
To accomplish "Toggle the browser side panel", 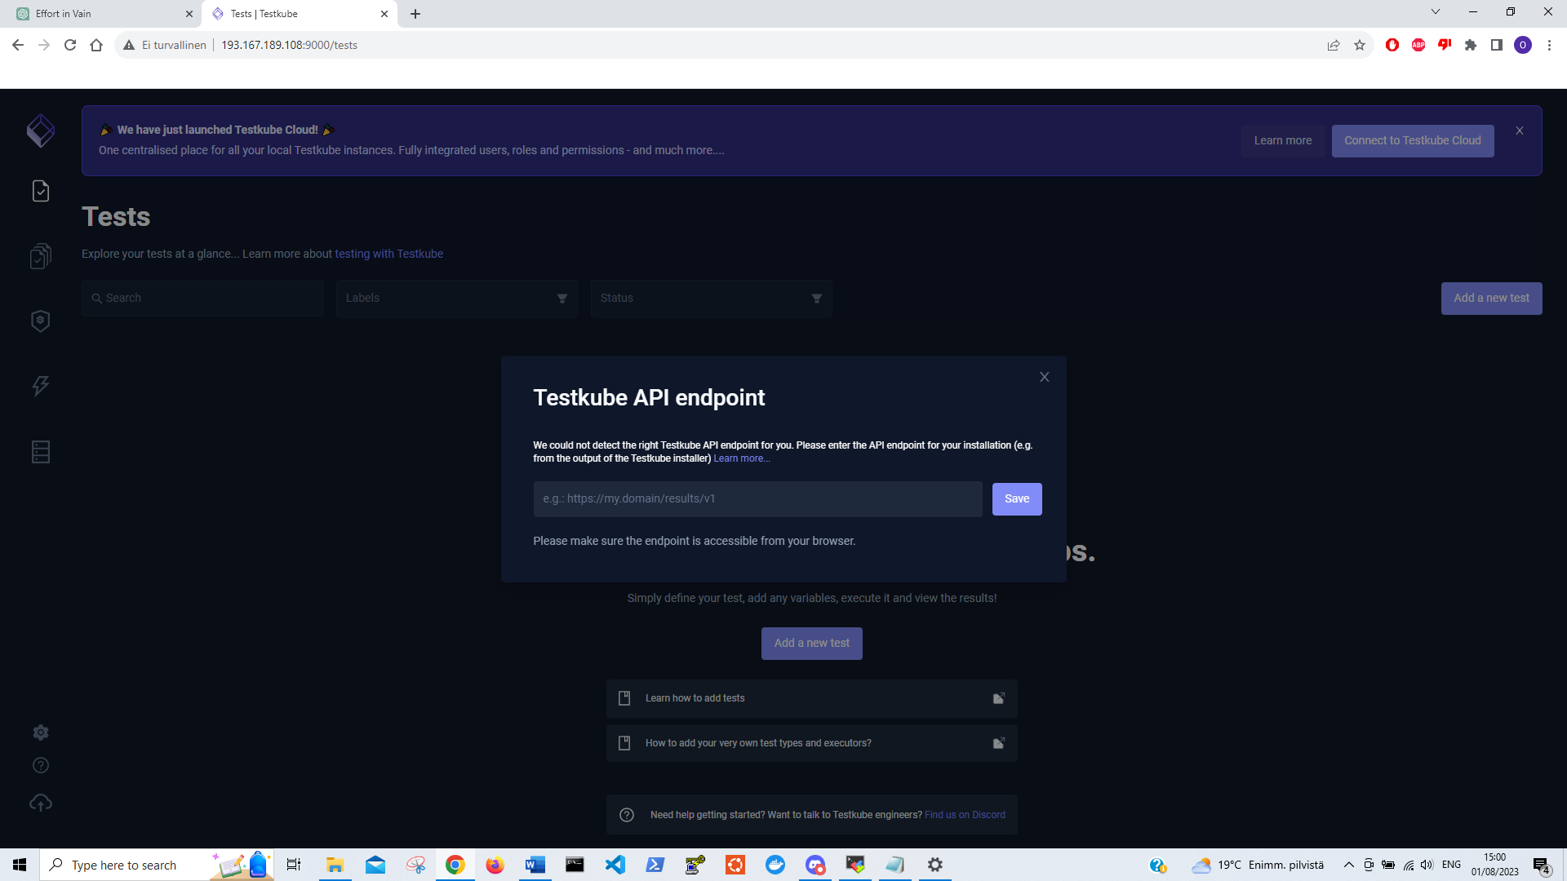I will pos(1497,46).
